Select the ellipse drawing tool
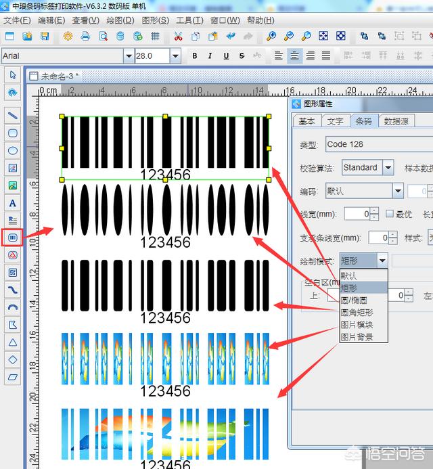 click(x=13, y=150)
